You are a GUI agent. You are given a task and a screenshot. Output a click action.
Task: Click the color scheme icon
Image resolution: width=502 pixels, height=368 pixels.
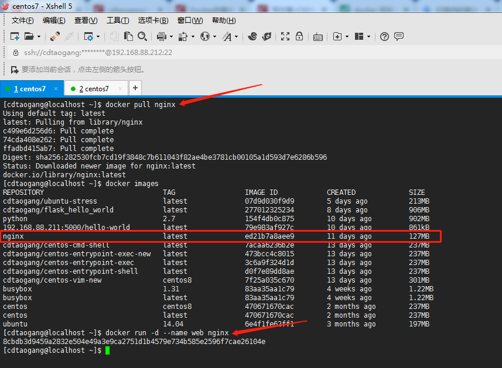pyautogui.click(x=183, y=36)
